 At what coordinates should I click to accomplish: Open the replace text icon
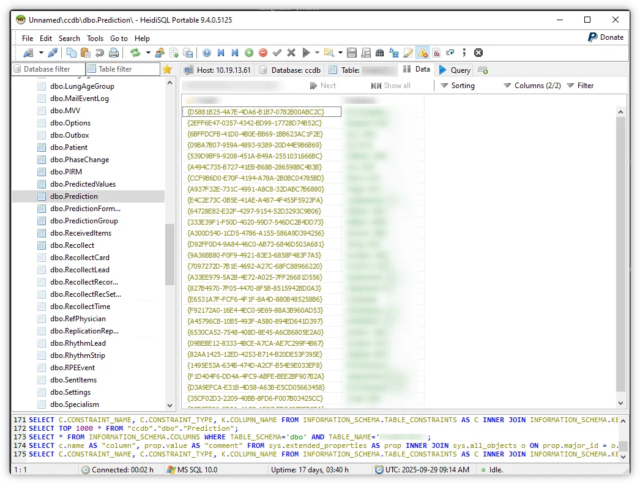point(394,53)
